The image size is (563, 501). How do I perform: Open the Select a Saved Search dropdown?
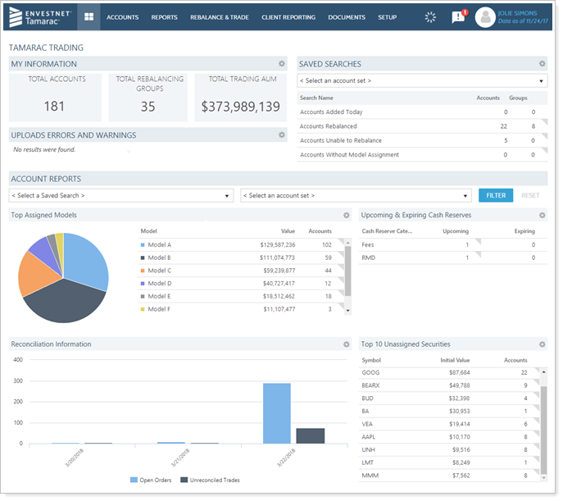point(120,196)
